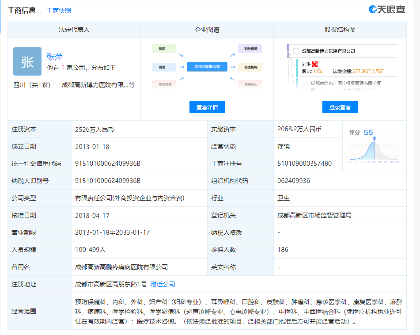Open the 工商快照 link

pyautogui.click(x=59, y=11)
